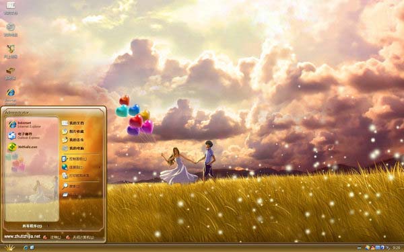Expand All Programs (所有程序) list
The width and height of the screenshot is (404, 252).
[32, 226]
